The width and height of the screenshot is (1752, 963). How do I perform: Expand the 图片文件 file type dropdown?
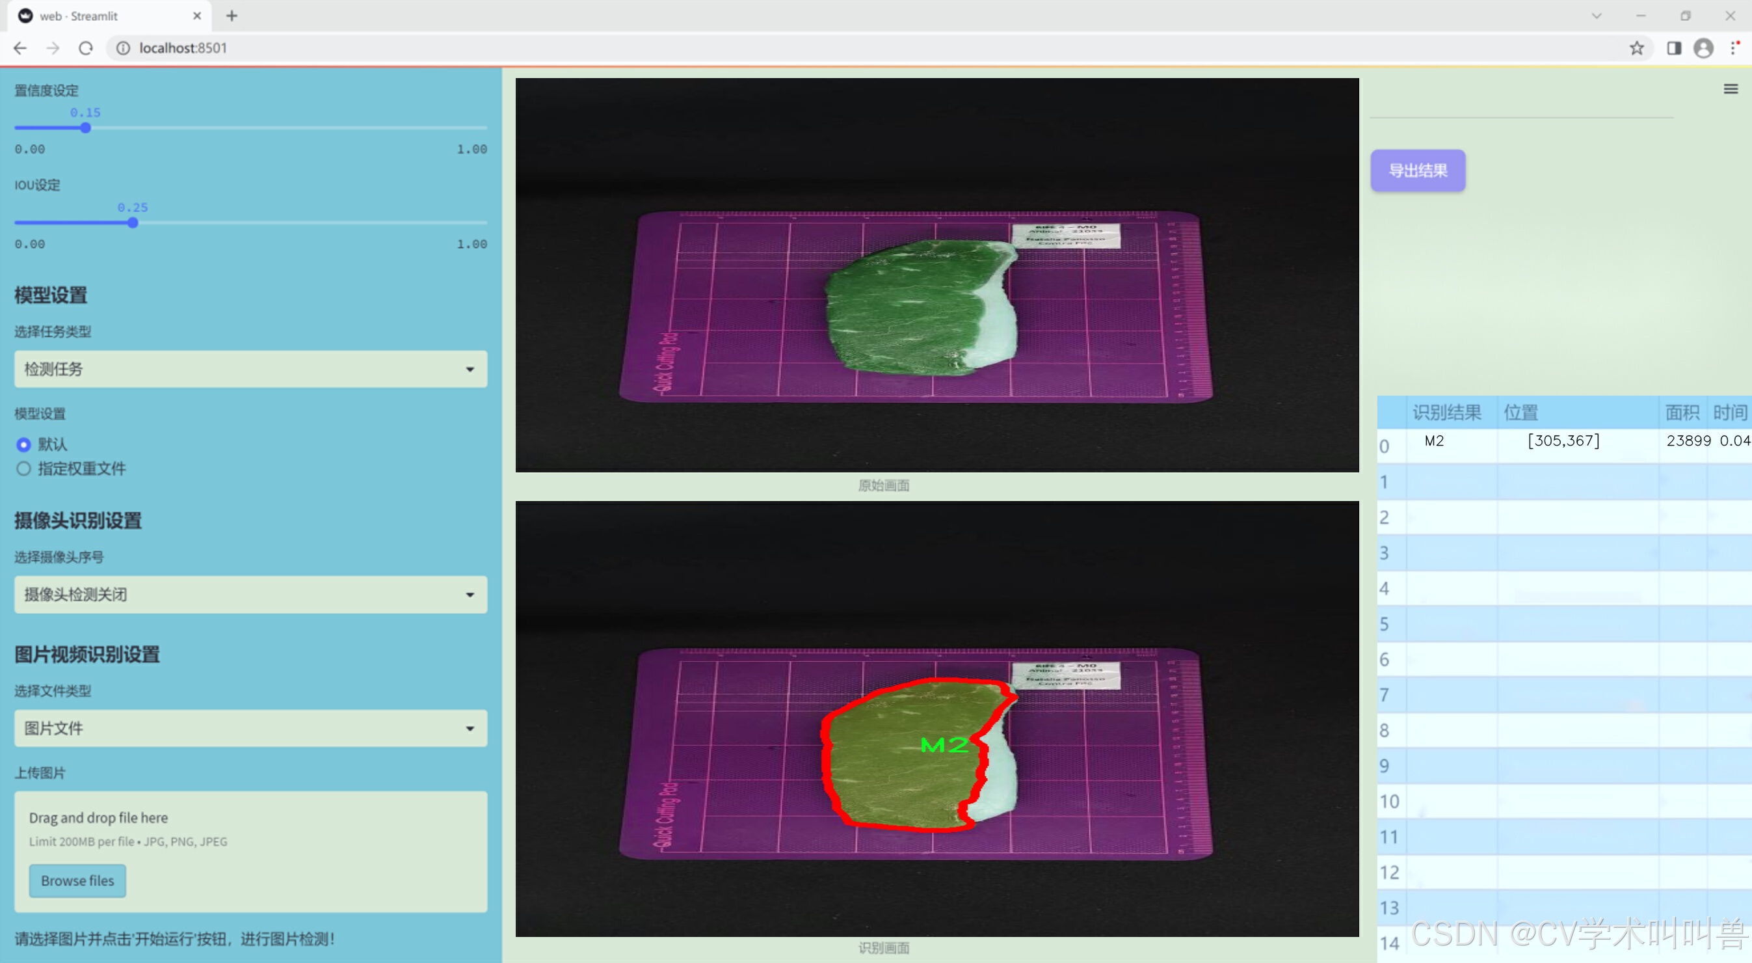coord(250,728)
